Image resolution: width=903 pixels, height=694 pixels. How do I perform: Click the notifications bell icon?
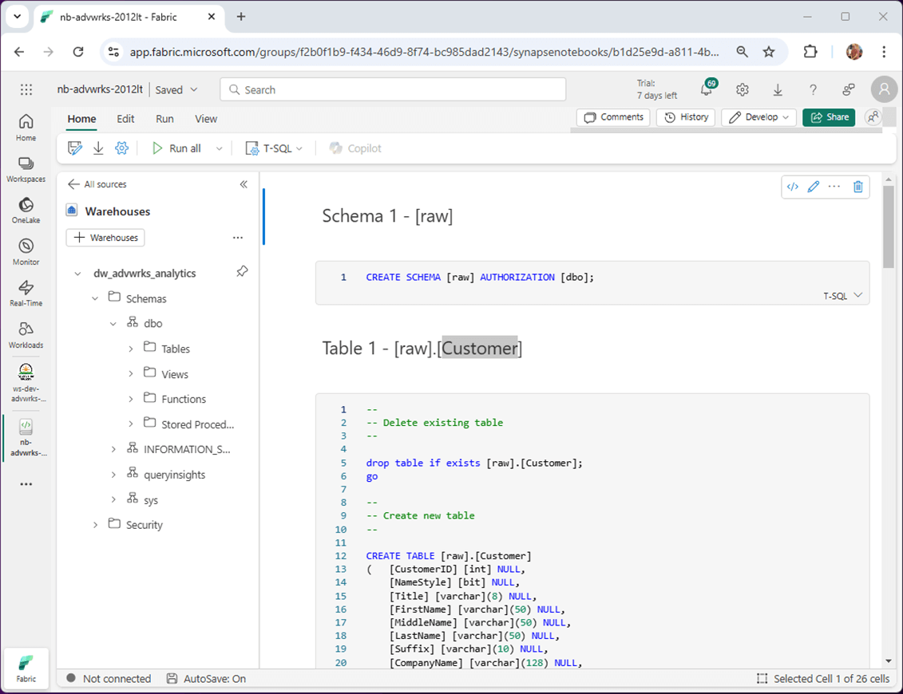point(706,90)
